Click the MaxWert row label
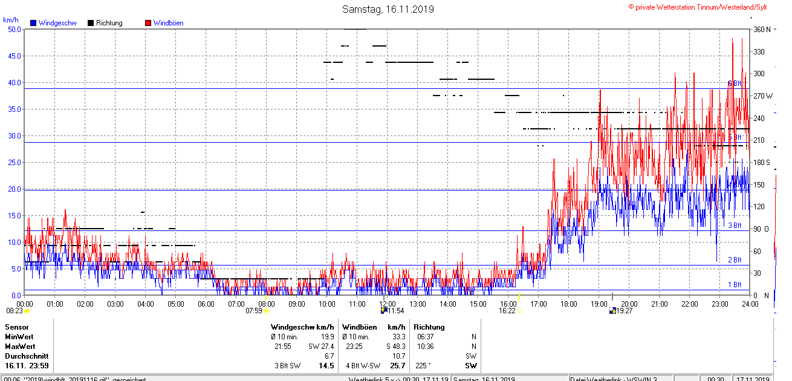 click(20, 347)
